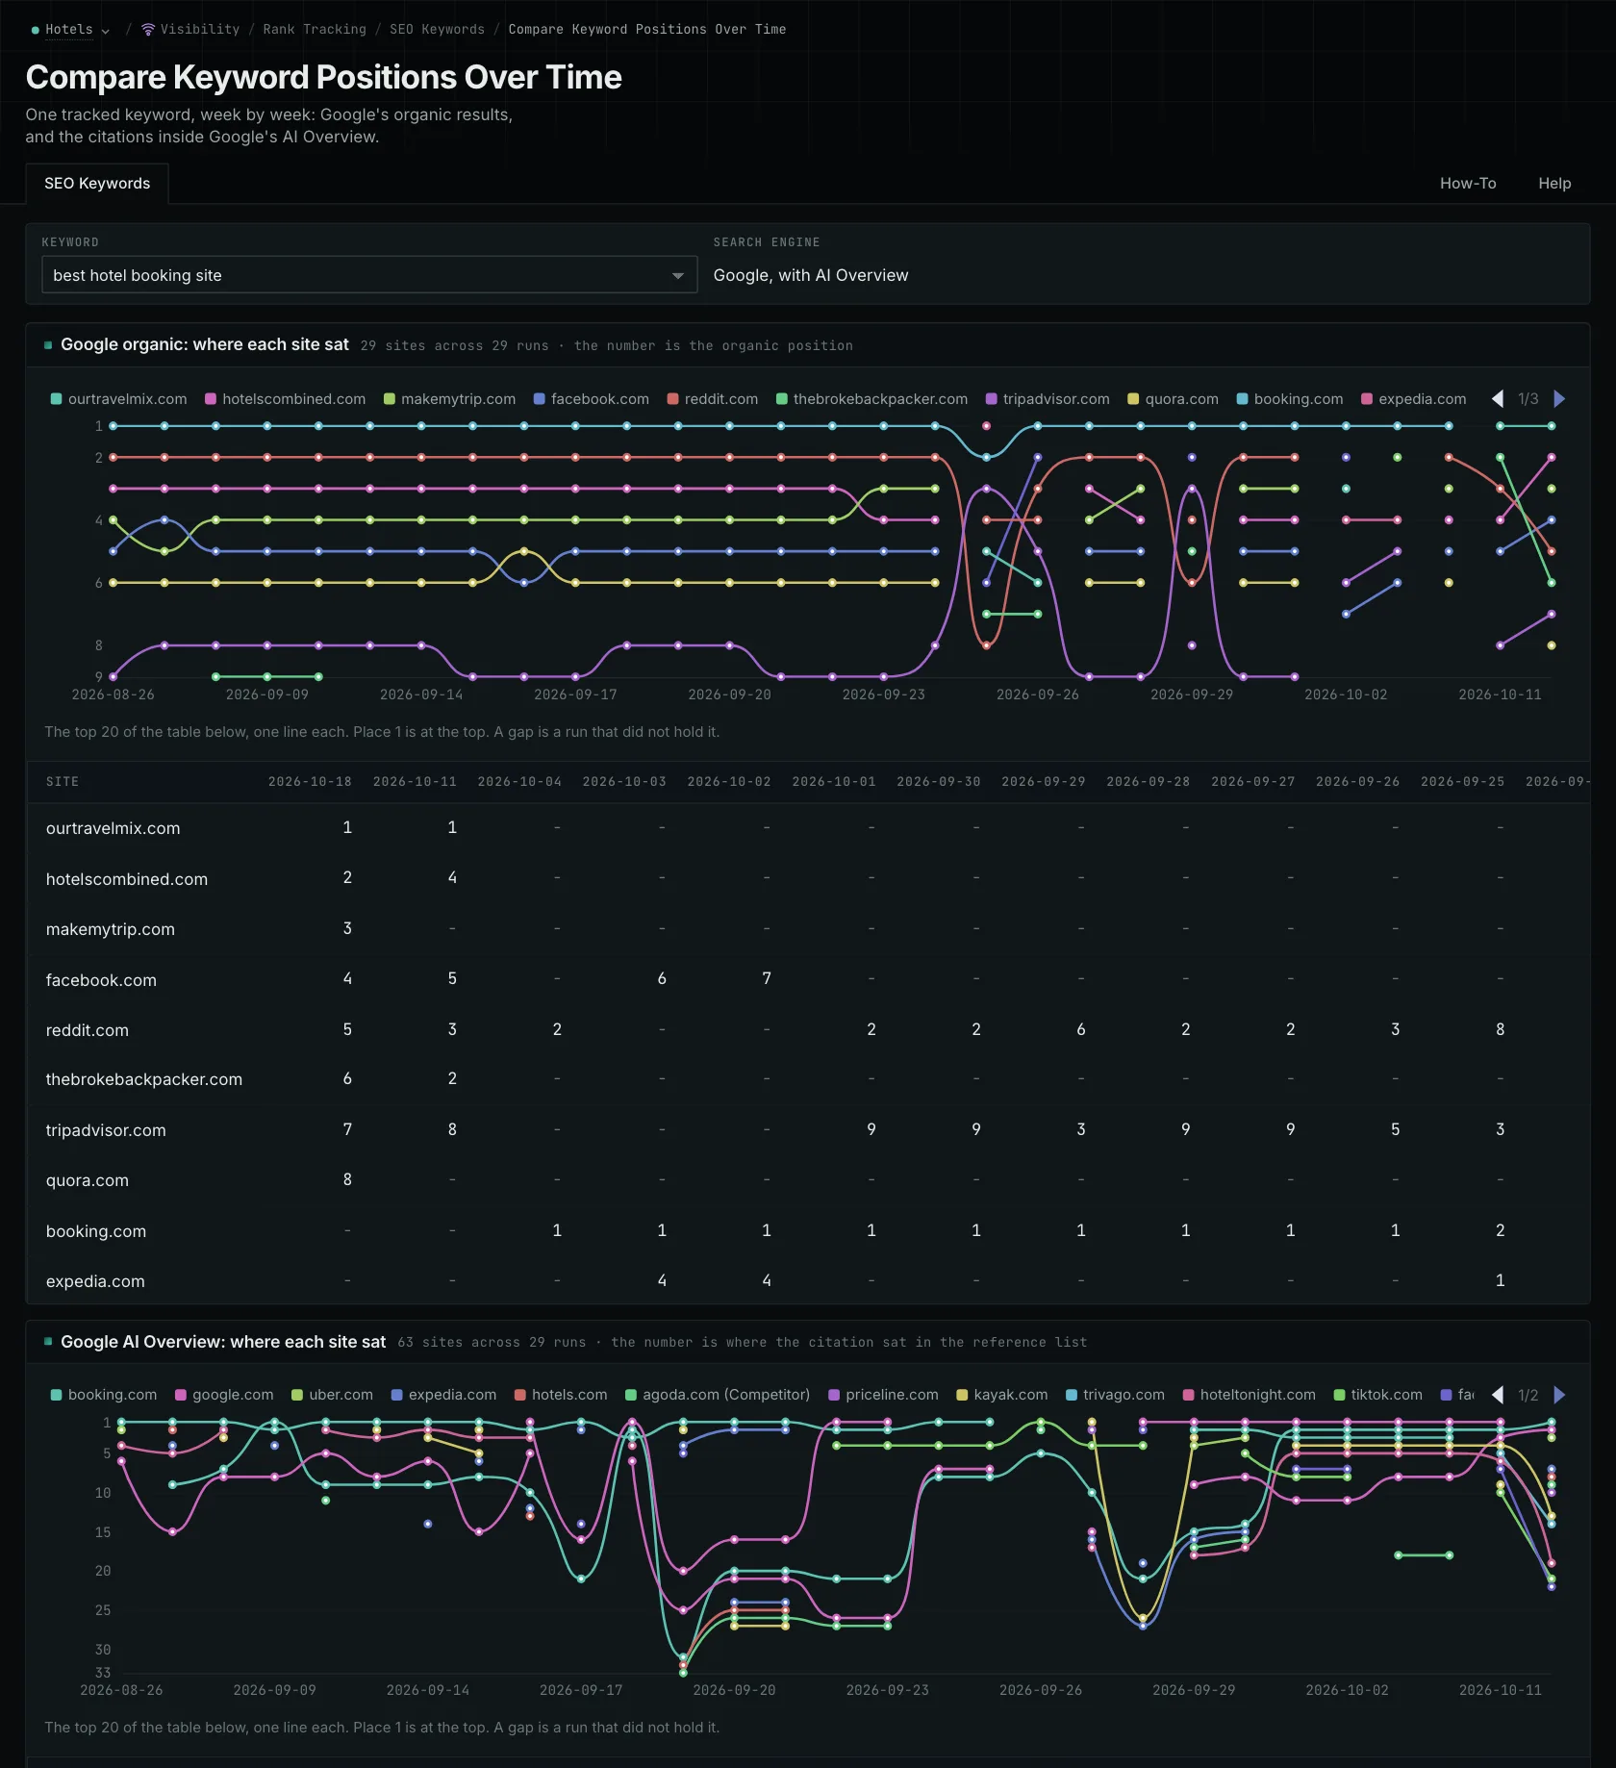
Task: Toggle thebrokebackpacker.com legend entry
Action: [x=872, y=399]
